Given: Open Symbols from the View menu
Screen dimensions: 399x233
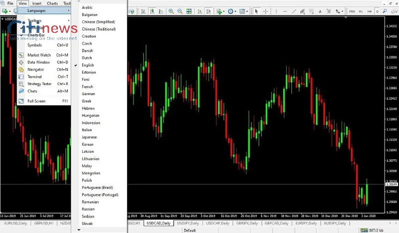Looking at the screenshot, I should (44, 45).
